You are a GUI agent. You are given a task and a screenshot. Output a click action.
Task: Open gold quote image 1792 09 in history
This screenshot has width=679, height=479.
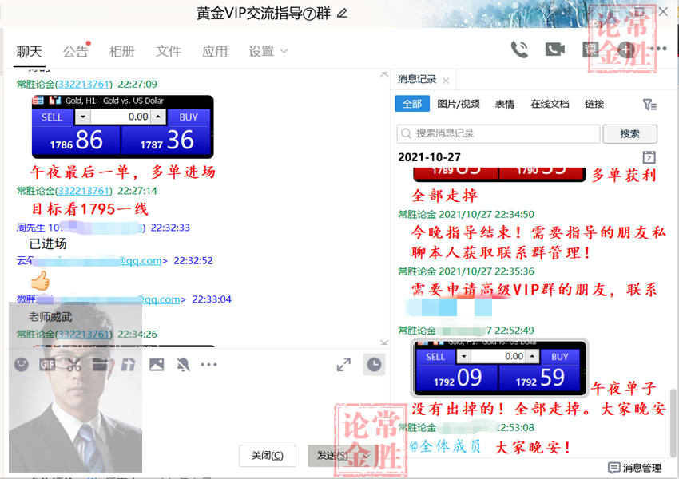point(500,368)
